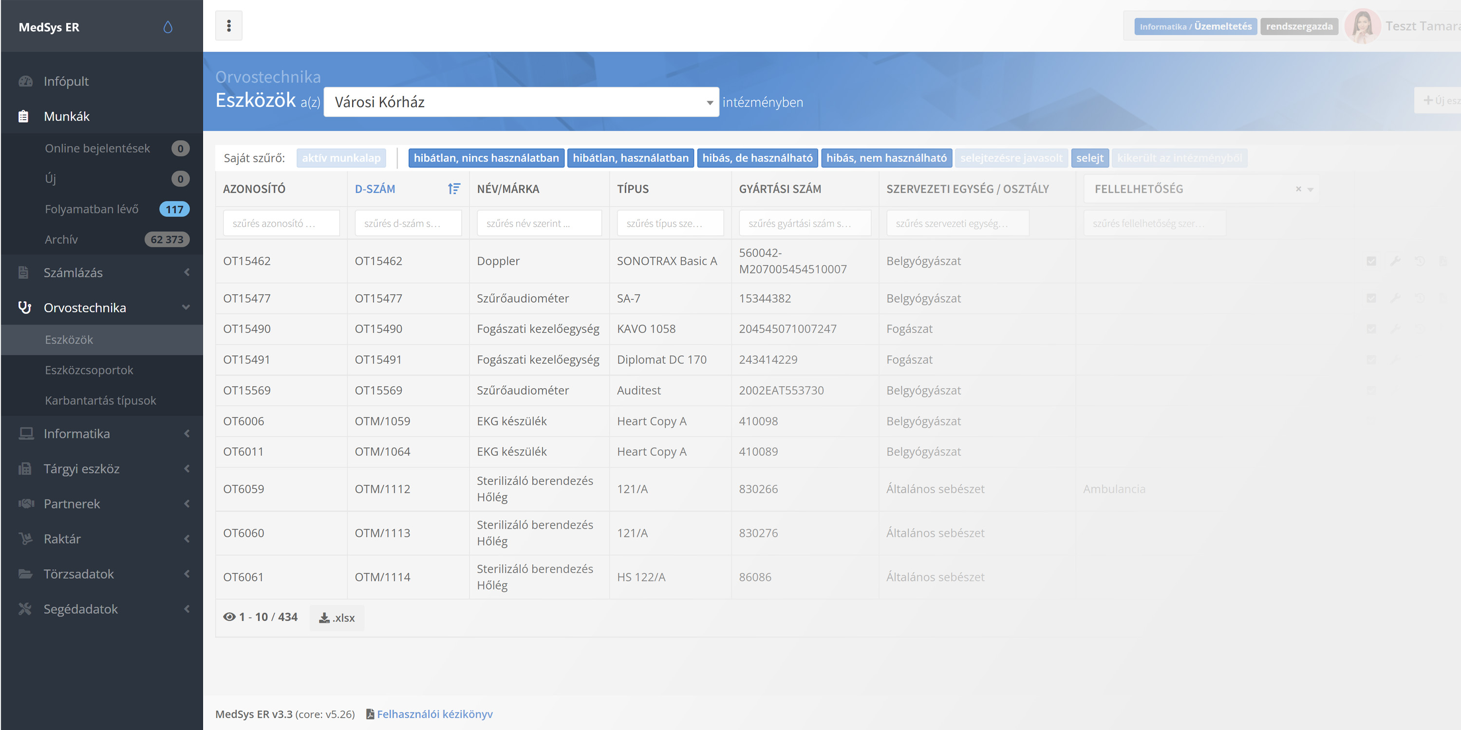Download the table as .xlsx

(337, 617)
